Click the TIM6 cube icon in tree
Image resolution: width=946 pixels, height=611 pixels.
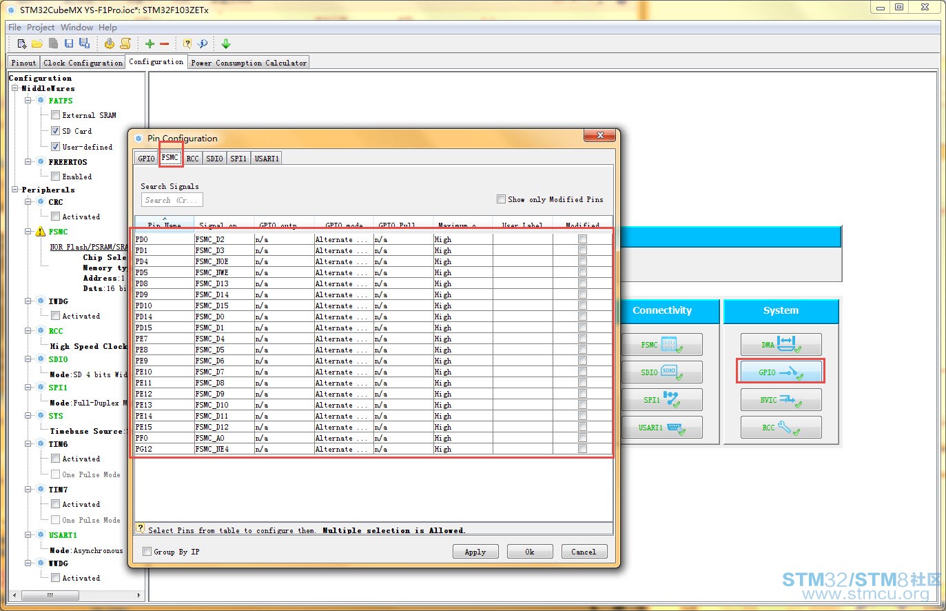41,444
